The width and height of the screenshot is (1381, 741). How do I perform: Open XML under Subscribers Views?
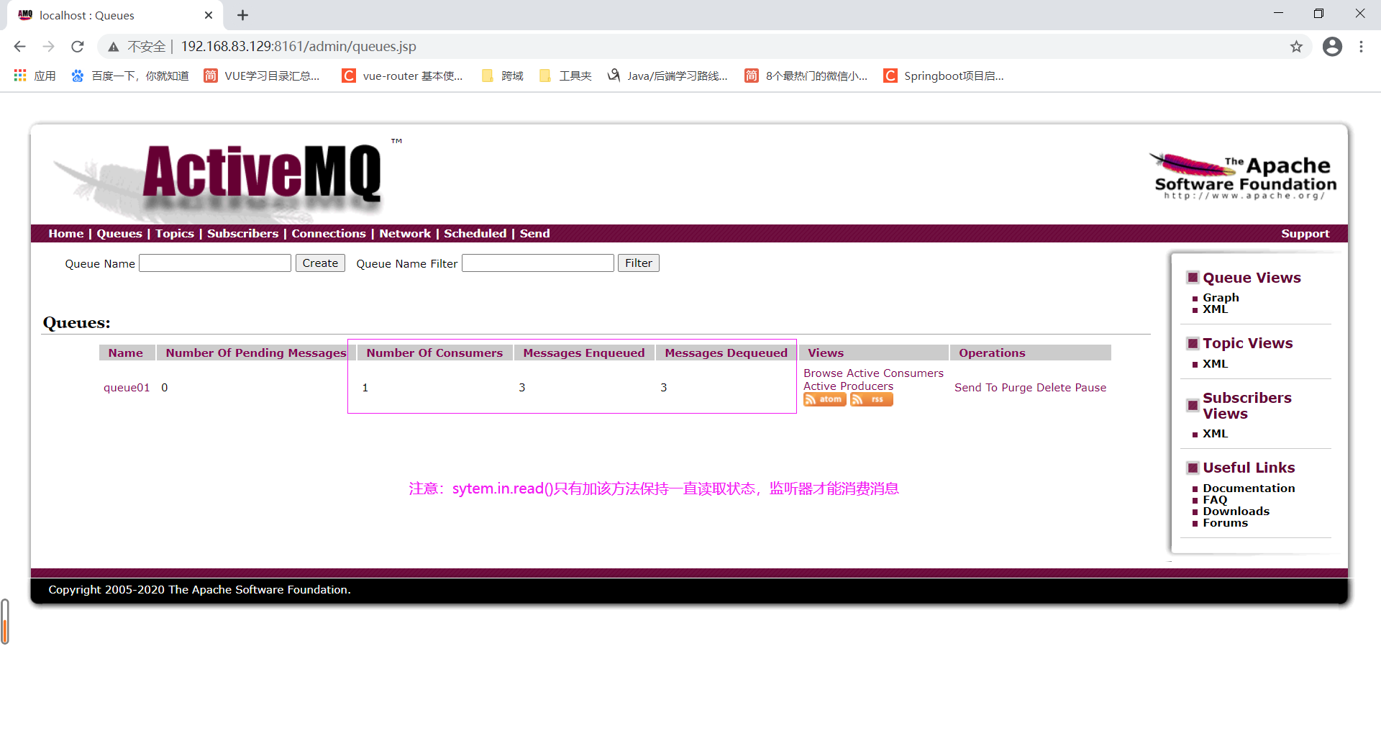1215,434
